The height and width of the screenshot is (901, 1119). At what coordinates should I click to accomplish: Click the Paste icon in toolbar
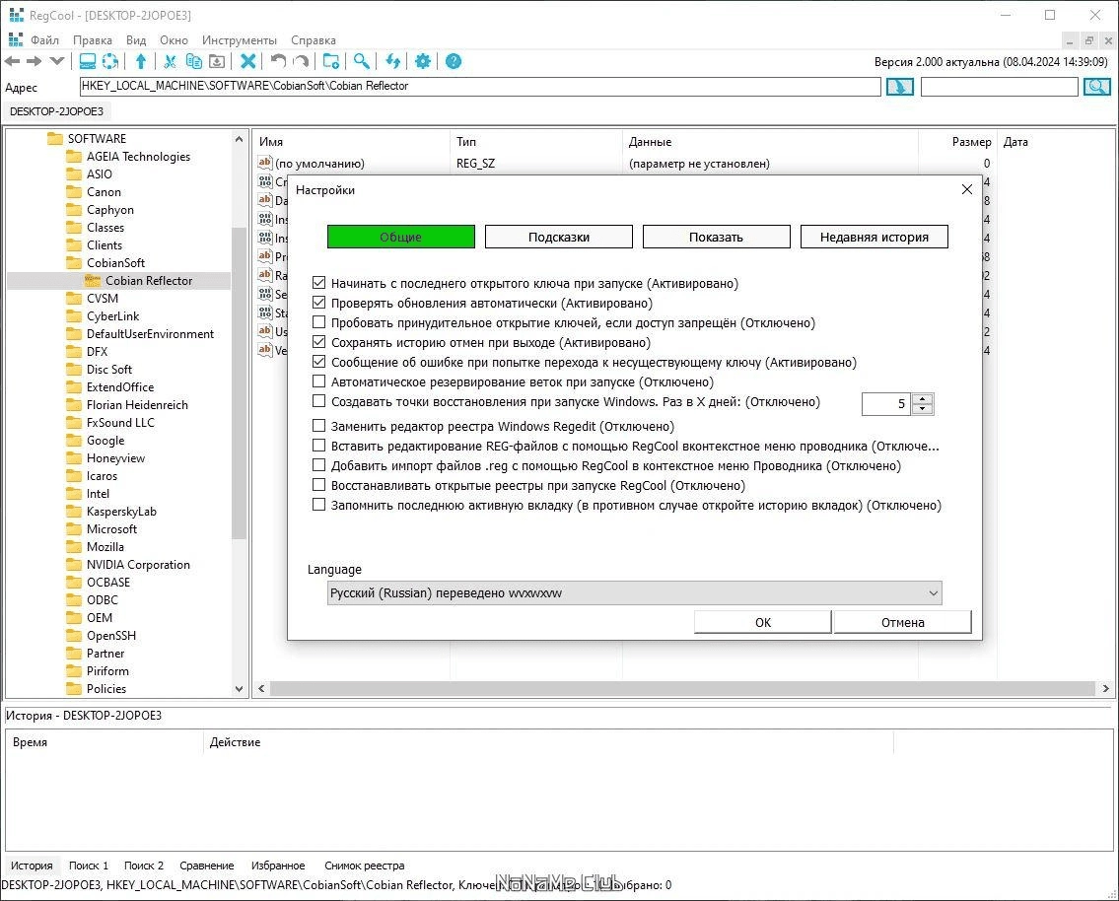click(x=216, y=61)
